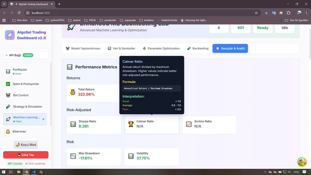Click the AlgoSel rocket logo icon
The image size is (311, 175).
click(10, 35)
